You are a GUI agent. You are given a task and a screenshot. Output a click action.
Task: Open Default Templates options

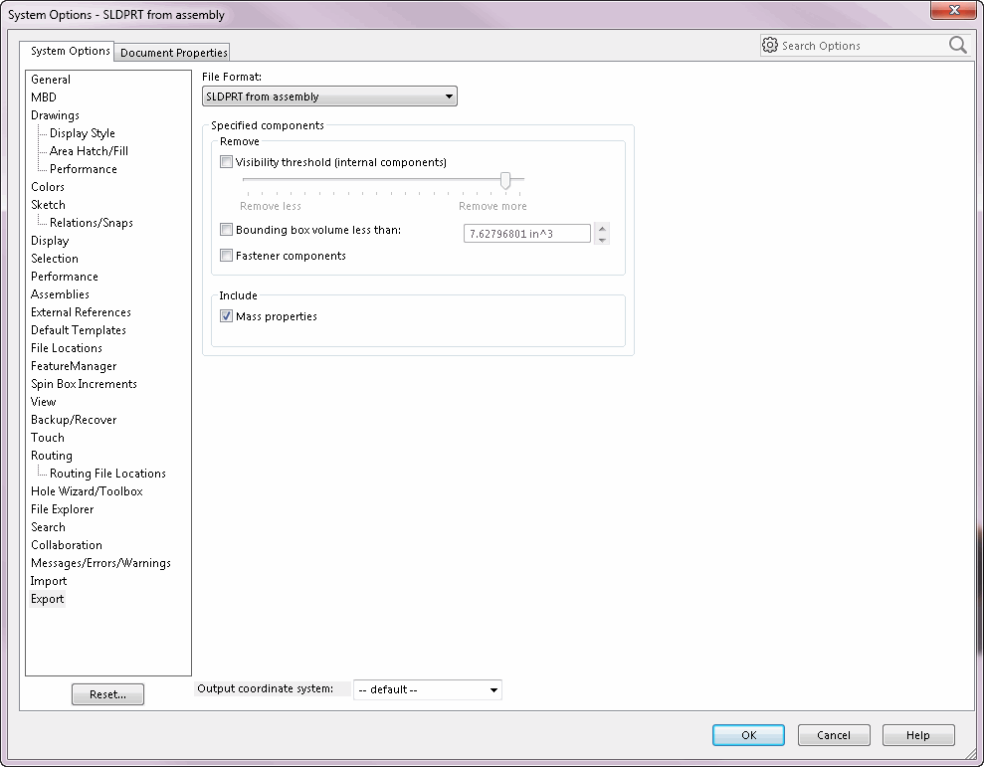79,330
